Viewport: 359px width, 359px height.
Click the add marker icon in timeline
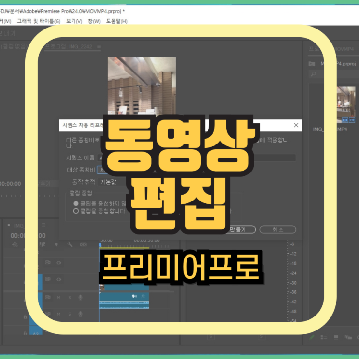57,244
